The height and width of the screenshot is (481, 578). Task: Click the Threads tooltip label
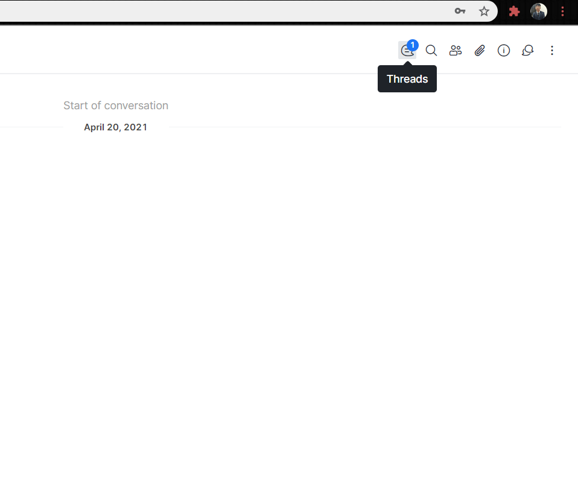point(407,78)
